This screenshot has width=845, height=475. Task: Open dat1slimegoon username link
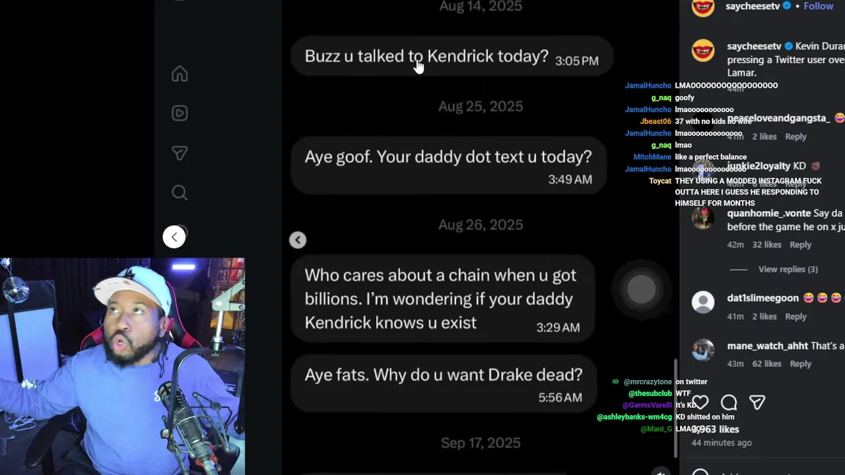click(762, 298)
